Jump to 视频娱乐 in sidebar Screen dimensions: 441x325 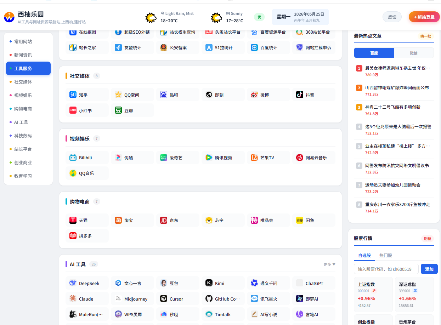click(28, 95)
